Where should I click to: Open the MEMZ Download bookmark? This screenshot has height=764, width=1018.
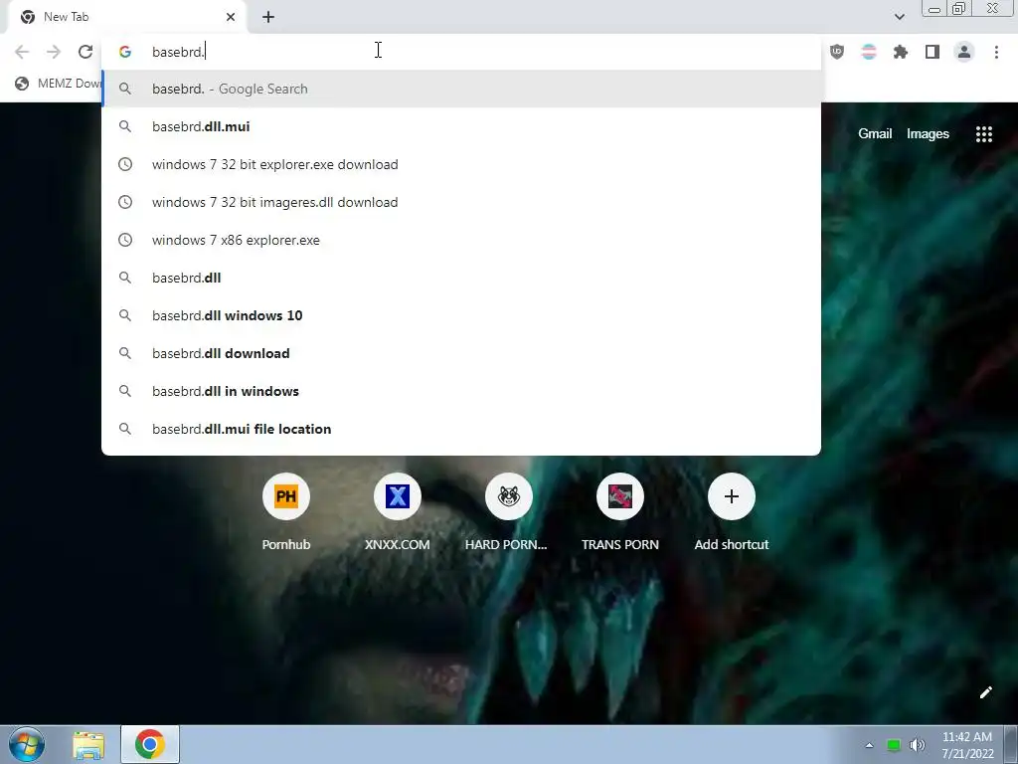(59, 84)
